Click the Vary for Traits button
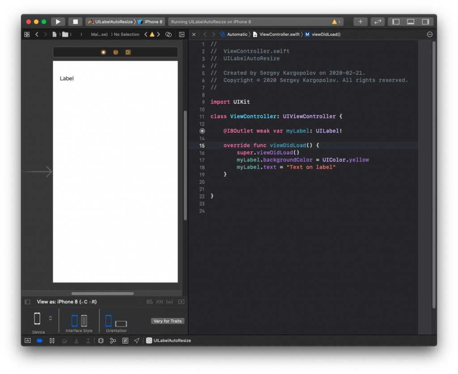458x374 pixels. pyautogui.click(x=168, y=321)
